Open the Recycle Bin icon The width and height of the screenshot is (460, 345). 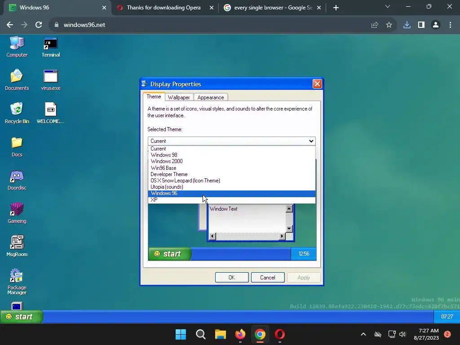pos(17,113)
